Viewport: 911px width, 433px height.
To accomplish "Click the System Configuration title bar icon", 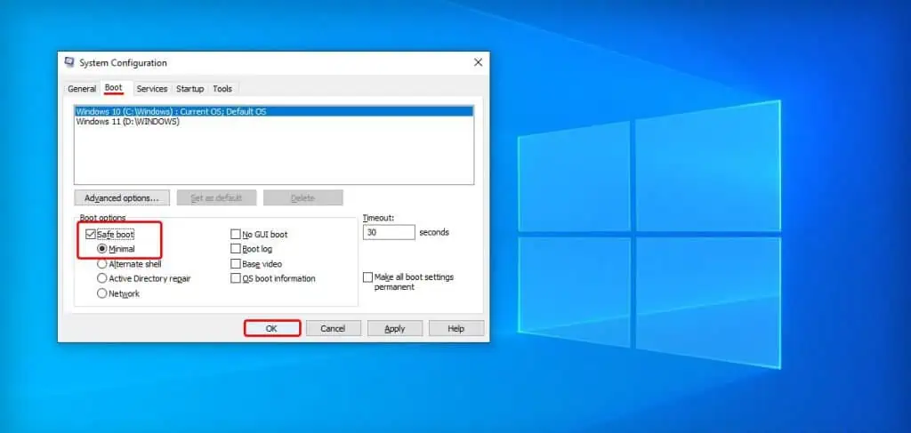I will point(69,62).
